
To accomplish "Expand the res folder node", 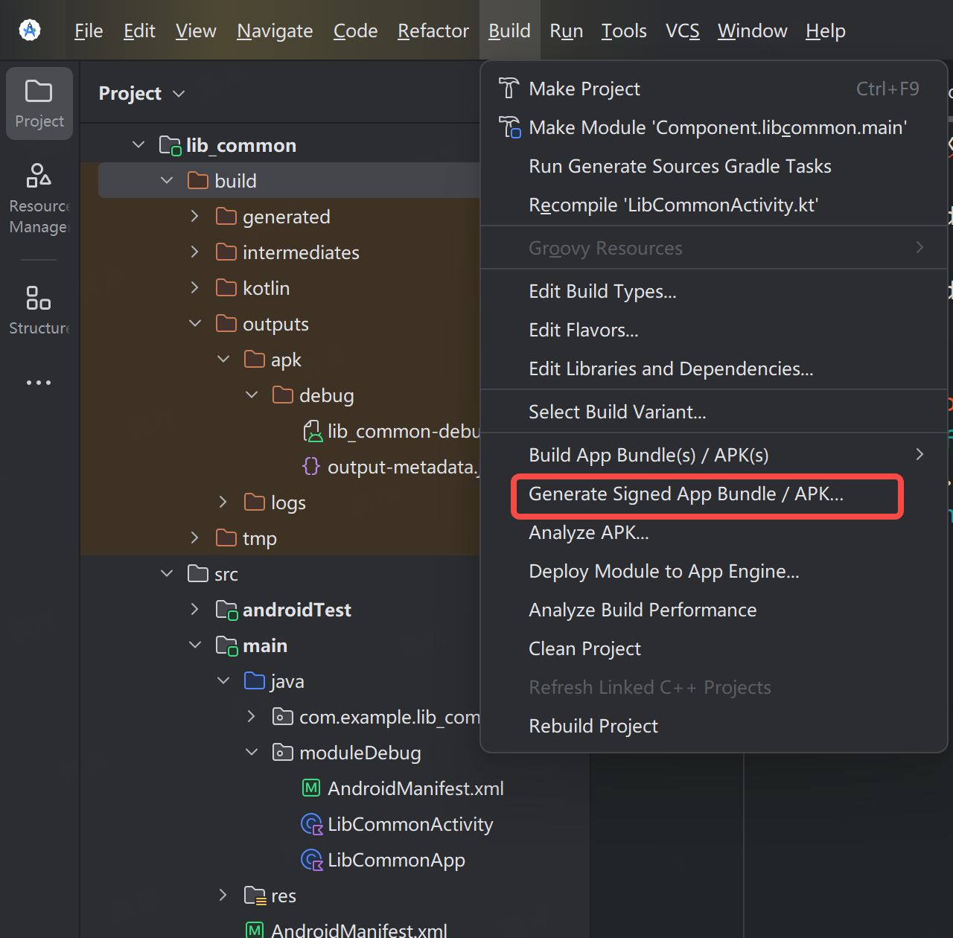I will [223, 895].
